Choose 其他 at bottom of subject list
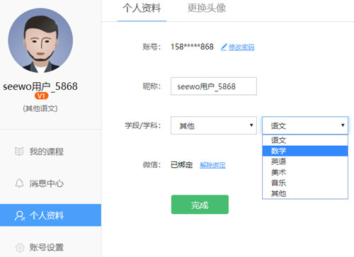Viewport: 354px width, 257px height. coord(305,193)
